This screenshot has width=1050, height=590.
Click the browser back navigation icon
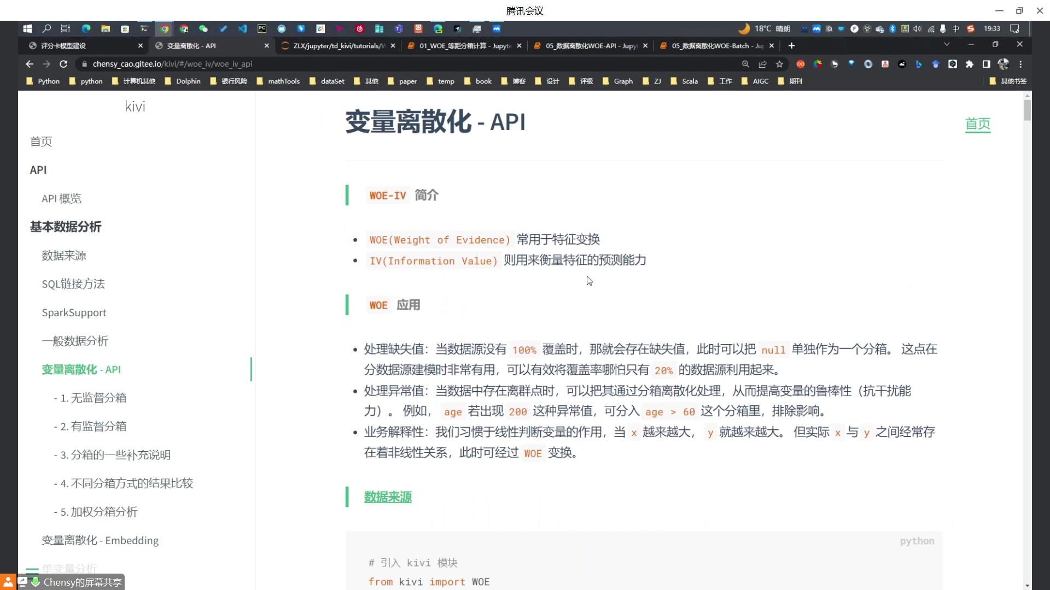pyautogui.click(x=30, y=63)
